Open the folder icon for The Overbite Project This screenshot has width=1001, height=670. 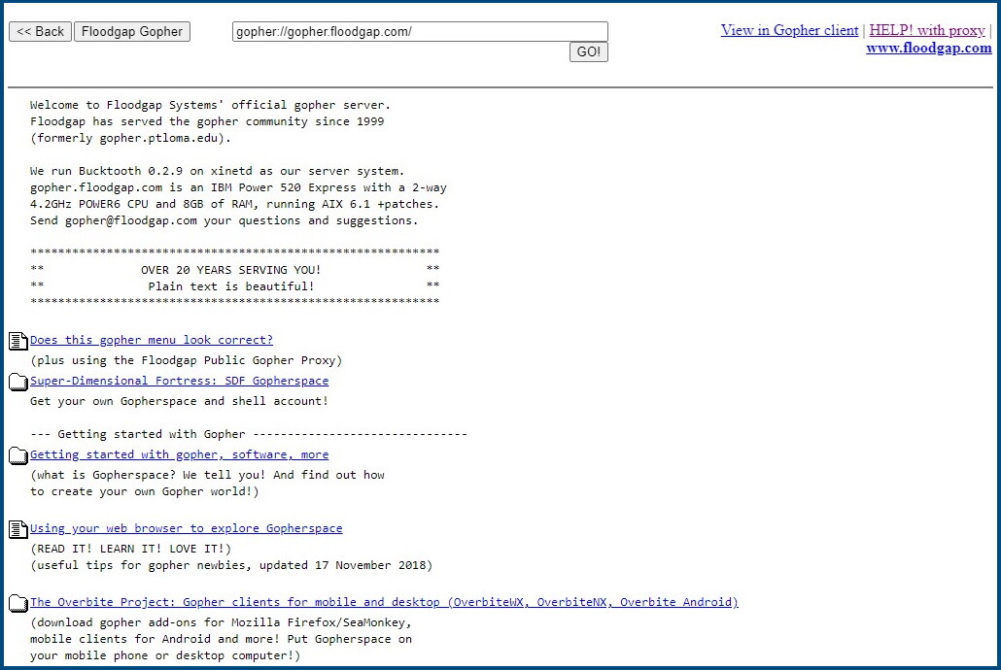pyautogui.click(x=17, y=602)
